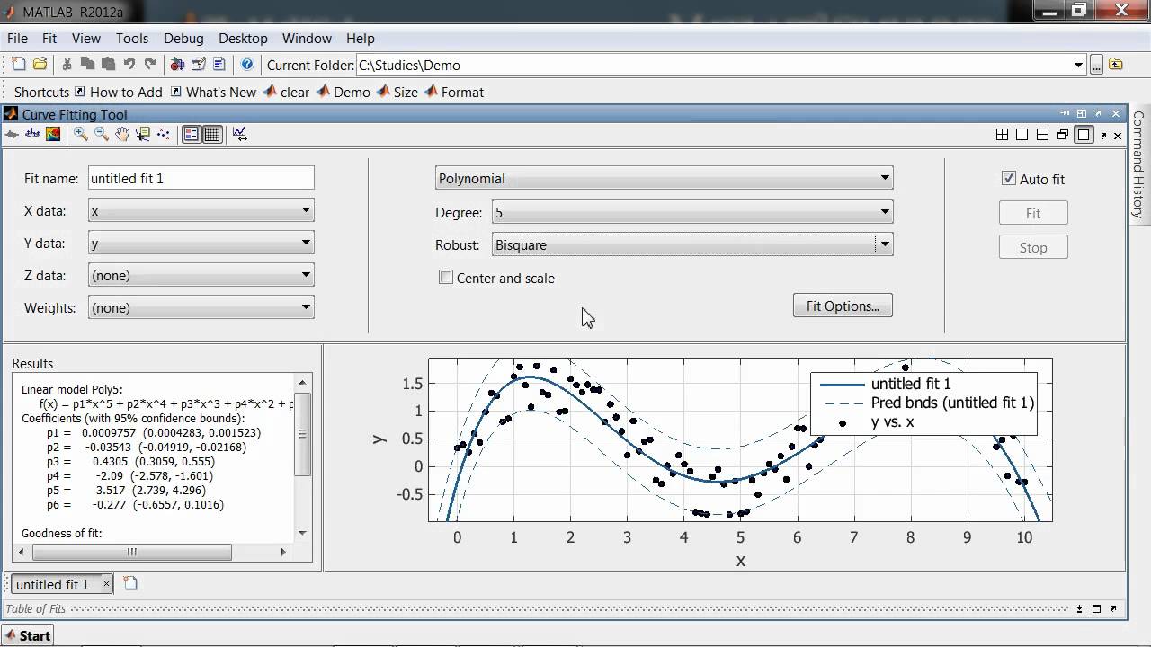Click the Cut scissors icon
This screenshot has height=647, width=1151.
click(67, 65)
